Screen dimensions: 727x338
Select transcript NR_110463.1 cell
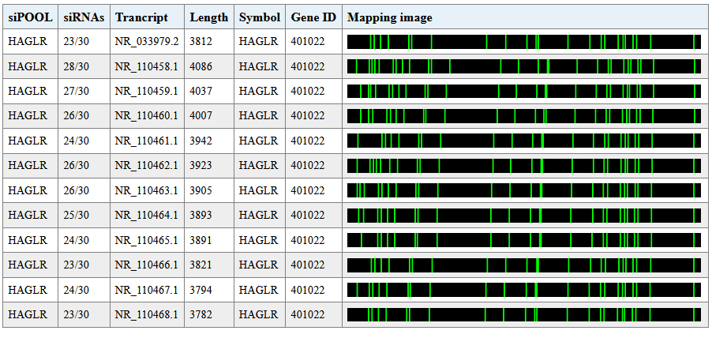pyautogui.click(x=147, y=190)
